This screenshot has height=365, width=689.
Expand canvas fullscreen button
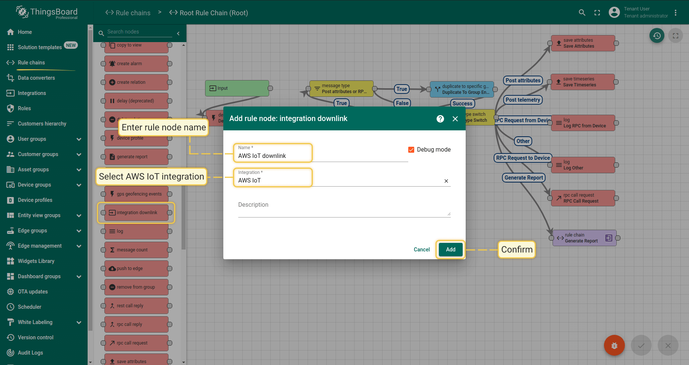pyautogui.click(x=676, y=36)
